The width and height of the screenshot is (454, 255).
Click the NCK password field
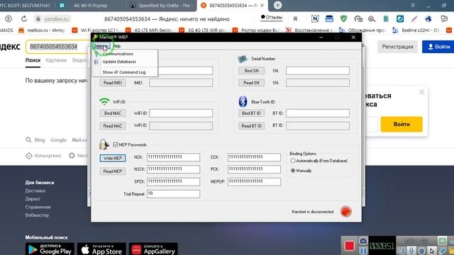tap(173, 157)
